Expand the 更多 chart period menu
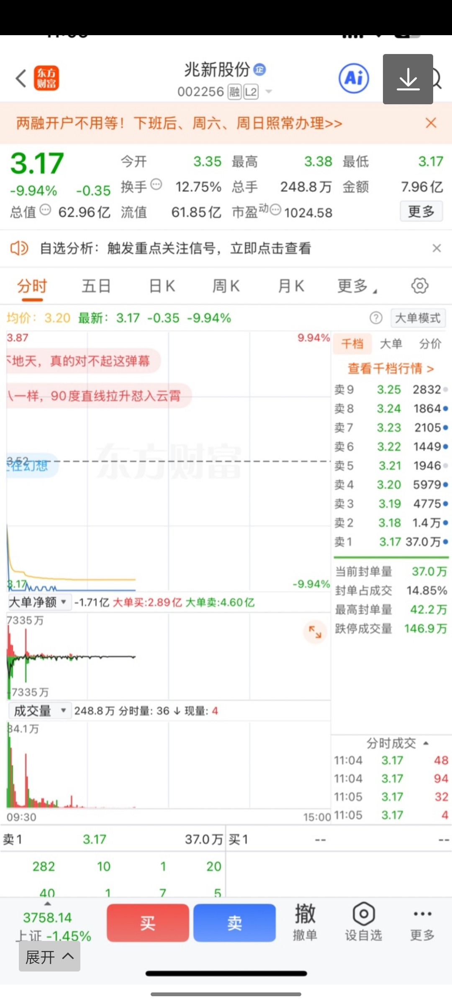Screen dimensions: 452x1005 [x=357, y=286]
